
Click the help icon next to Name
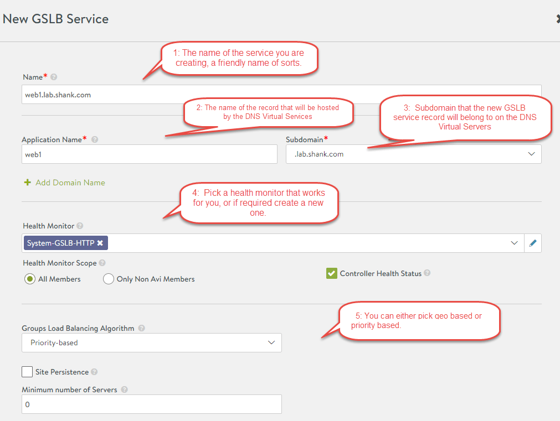[54, 77]
